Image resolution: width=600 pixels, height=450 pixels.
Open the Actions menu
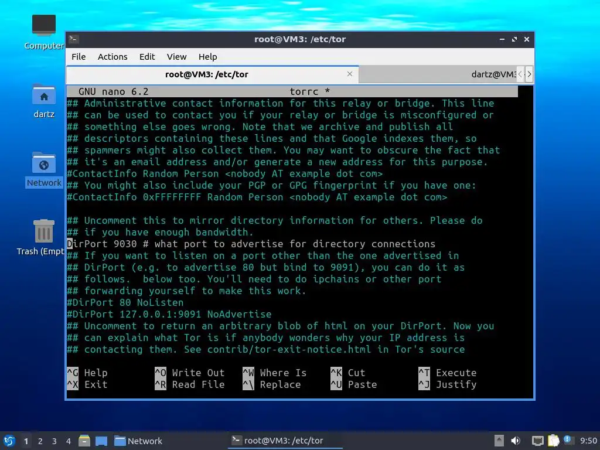112,57
